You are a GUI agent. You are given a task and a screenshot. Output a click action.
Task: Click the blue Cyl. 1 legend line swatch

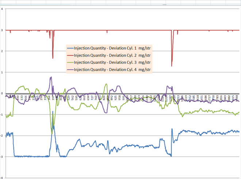(x=70, y=48)
